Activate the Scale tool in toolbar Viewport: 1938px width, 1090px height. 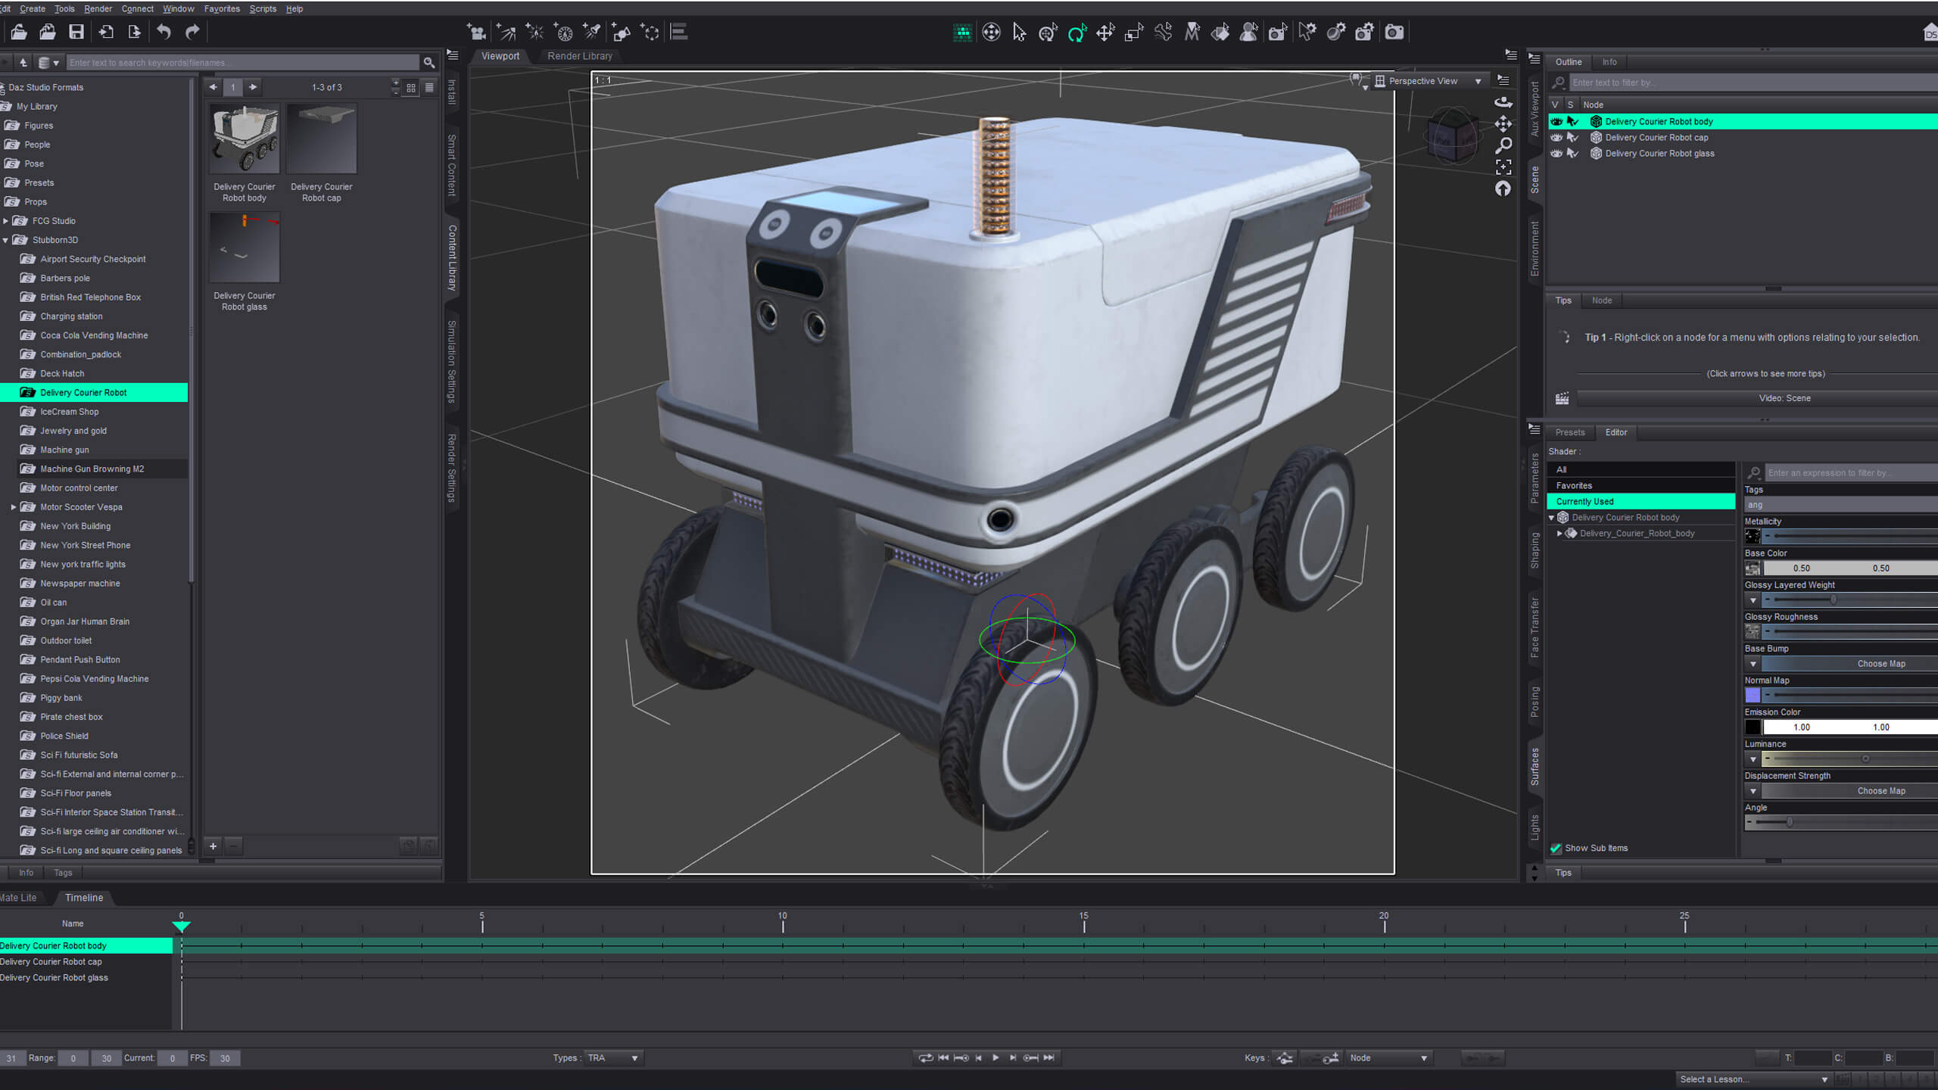point(1134,32)
